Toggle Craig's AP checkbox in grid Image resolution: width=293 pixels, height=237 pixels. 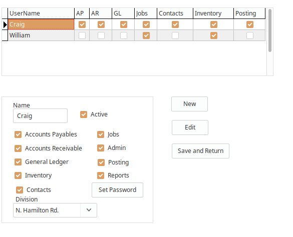pyautogui.click(x=82, y=24)
